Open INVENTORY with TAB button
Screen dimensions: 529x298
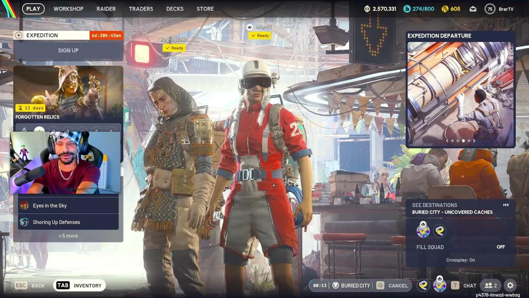(x=79, y=286)
